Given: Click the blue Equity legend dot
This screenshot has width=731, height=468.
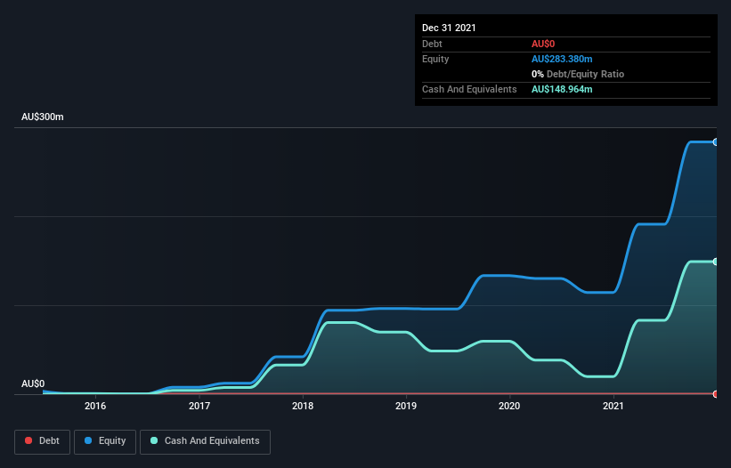Looking at the screenshot, I should (x=88, y=440).
